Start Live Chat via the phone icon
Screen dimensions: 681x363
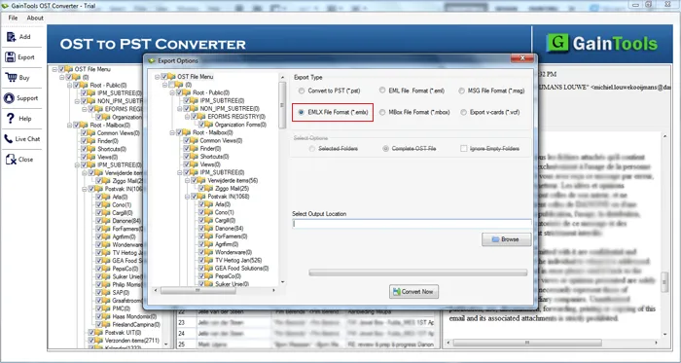(x=8, y=139)
